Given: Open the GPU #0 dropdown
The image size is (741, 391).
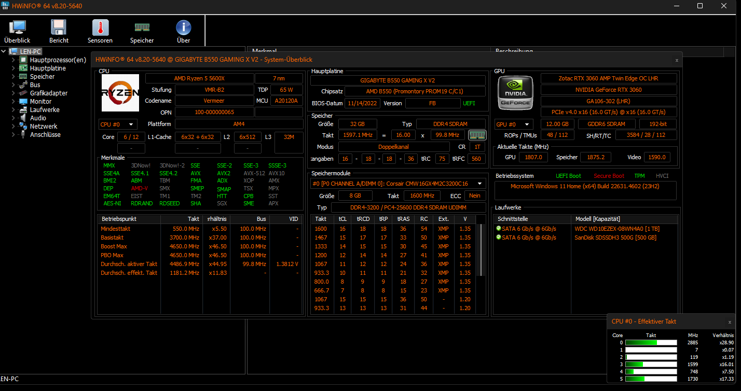Looking at the screenshot, I should click(514, 124).
